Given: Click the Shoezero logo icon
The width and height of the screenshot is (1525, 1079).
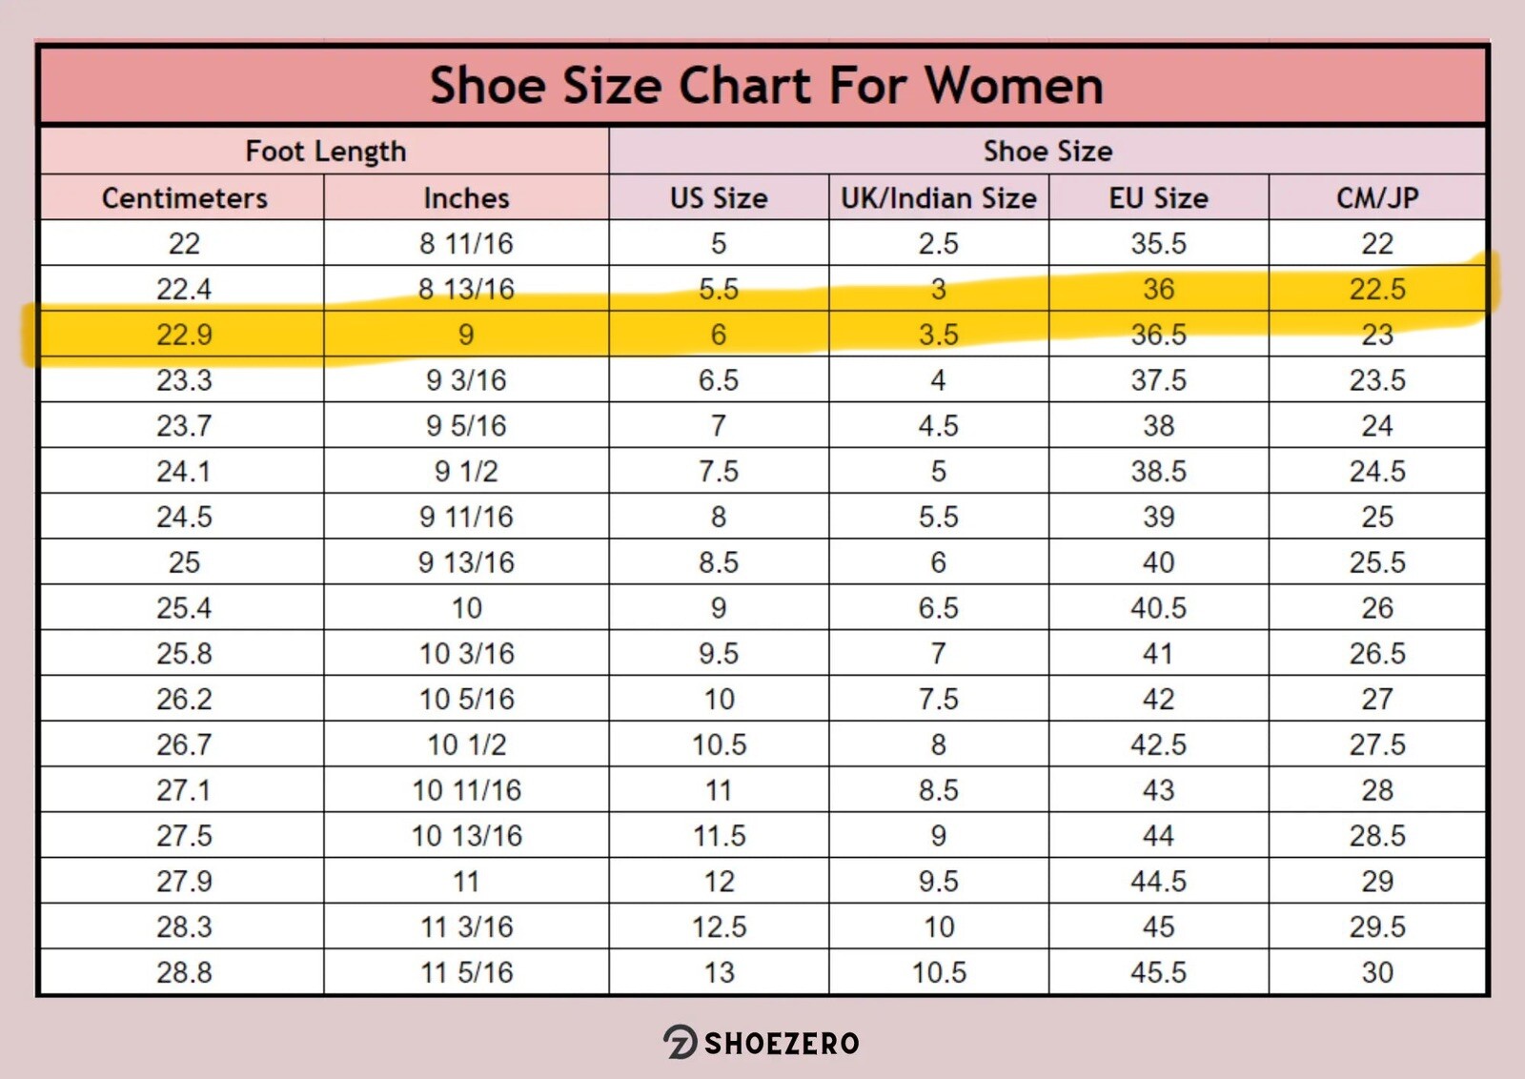Looking at the screenshot, I should pos(680,1042).
